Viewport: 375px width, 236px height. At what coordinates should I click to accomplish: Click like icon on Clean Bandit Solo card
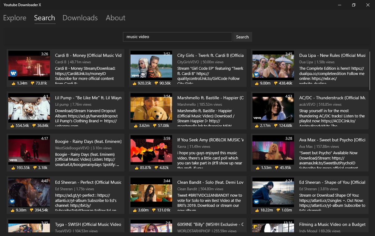point(135,210)
